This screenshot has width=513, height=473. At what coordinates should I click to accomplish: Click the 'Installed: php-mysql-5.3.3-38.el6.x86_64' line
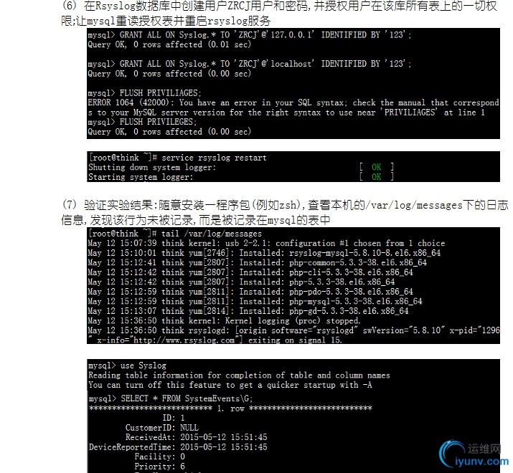pos(255,301)
